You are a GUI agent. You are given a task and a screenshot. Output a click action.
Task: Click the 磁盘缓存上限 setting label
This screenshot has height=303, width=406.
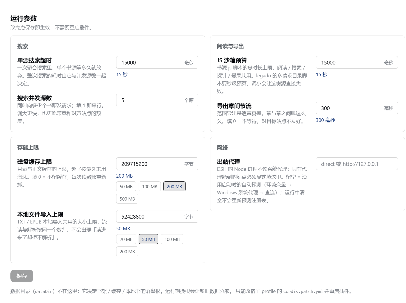tap(35, 162)
